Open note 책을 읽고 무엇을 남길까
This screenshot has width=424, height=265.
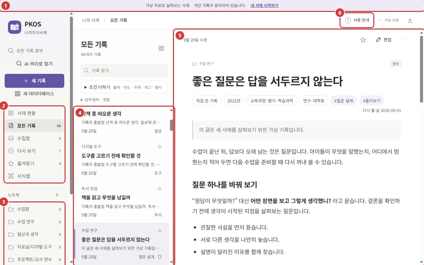coord(121,202)
